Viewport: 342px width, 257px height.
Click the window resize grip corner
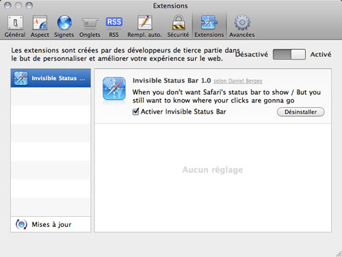pyautogui.click(x=339, y=254)
